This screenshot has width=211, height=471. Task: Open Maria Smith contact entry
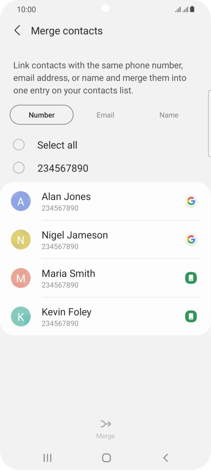(x=105, y=278)
